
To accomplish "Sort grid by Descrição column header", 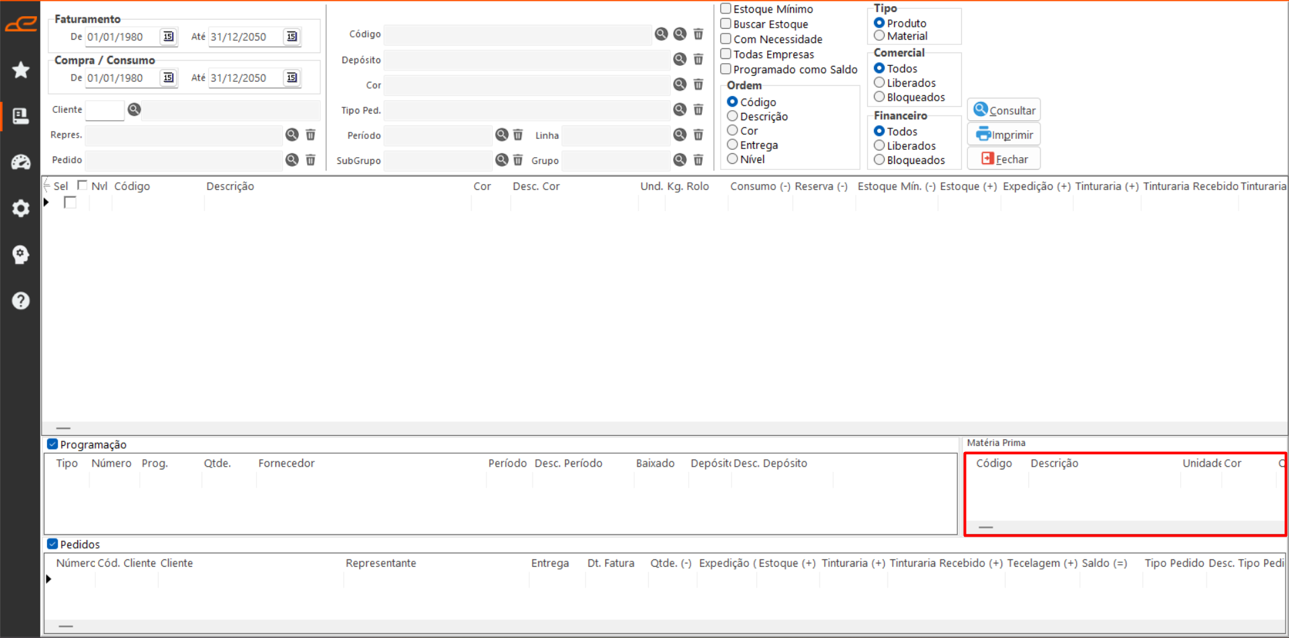I will point(230,186).
